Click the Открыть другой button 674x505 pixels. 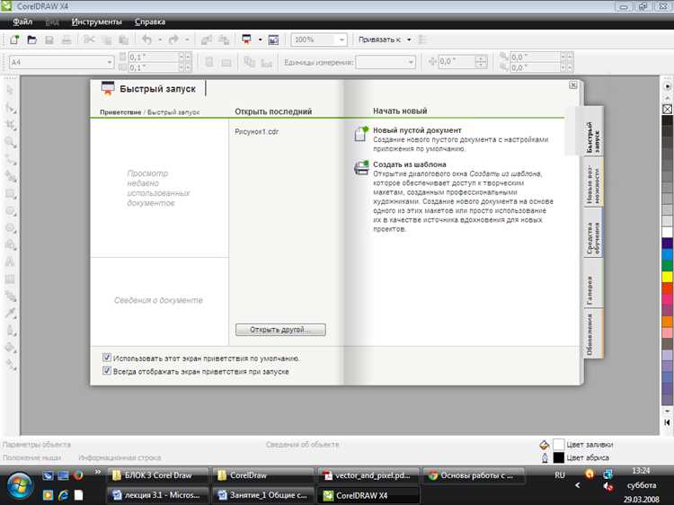click(280, 330)
